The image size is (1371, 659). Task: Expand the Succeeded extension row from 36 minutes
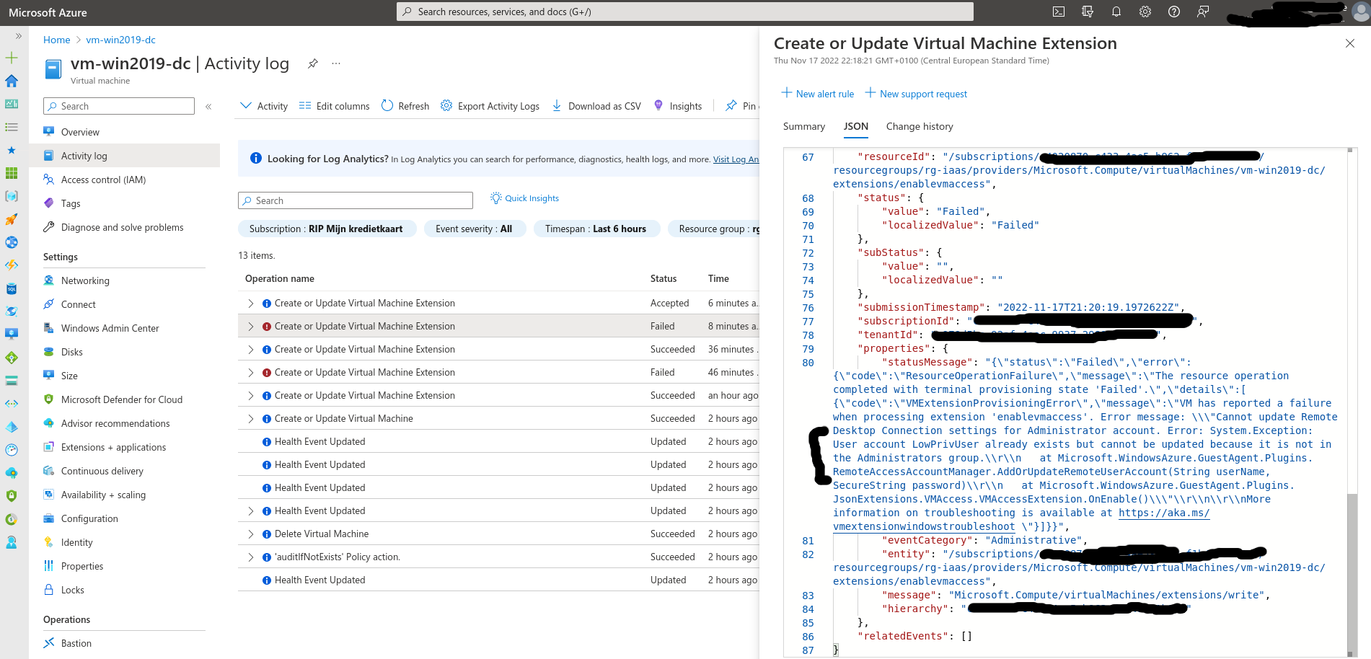[251, 350]
